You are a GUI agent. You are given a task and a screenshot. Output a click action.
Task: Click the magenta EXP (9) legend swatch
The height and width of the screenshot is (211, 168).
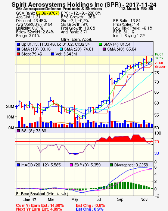[x=71, y=165]
